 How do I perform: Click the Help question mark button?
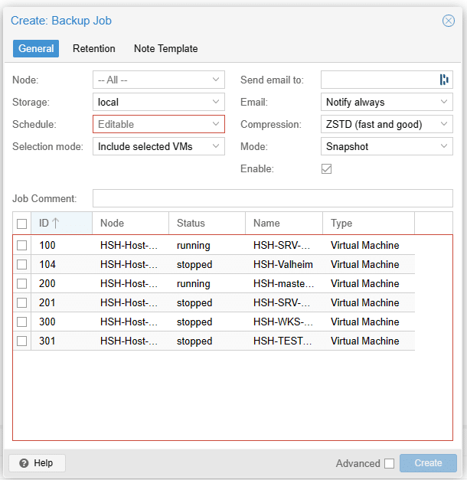(x=37, y=463)
